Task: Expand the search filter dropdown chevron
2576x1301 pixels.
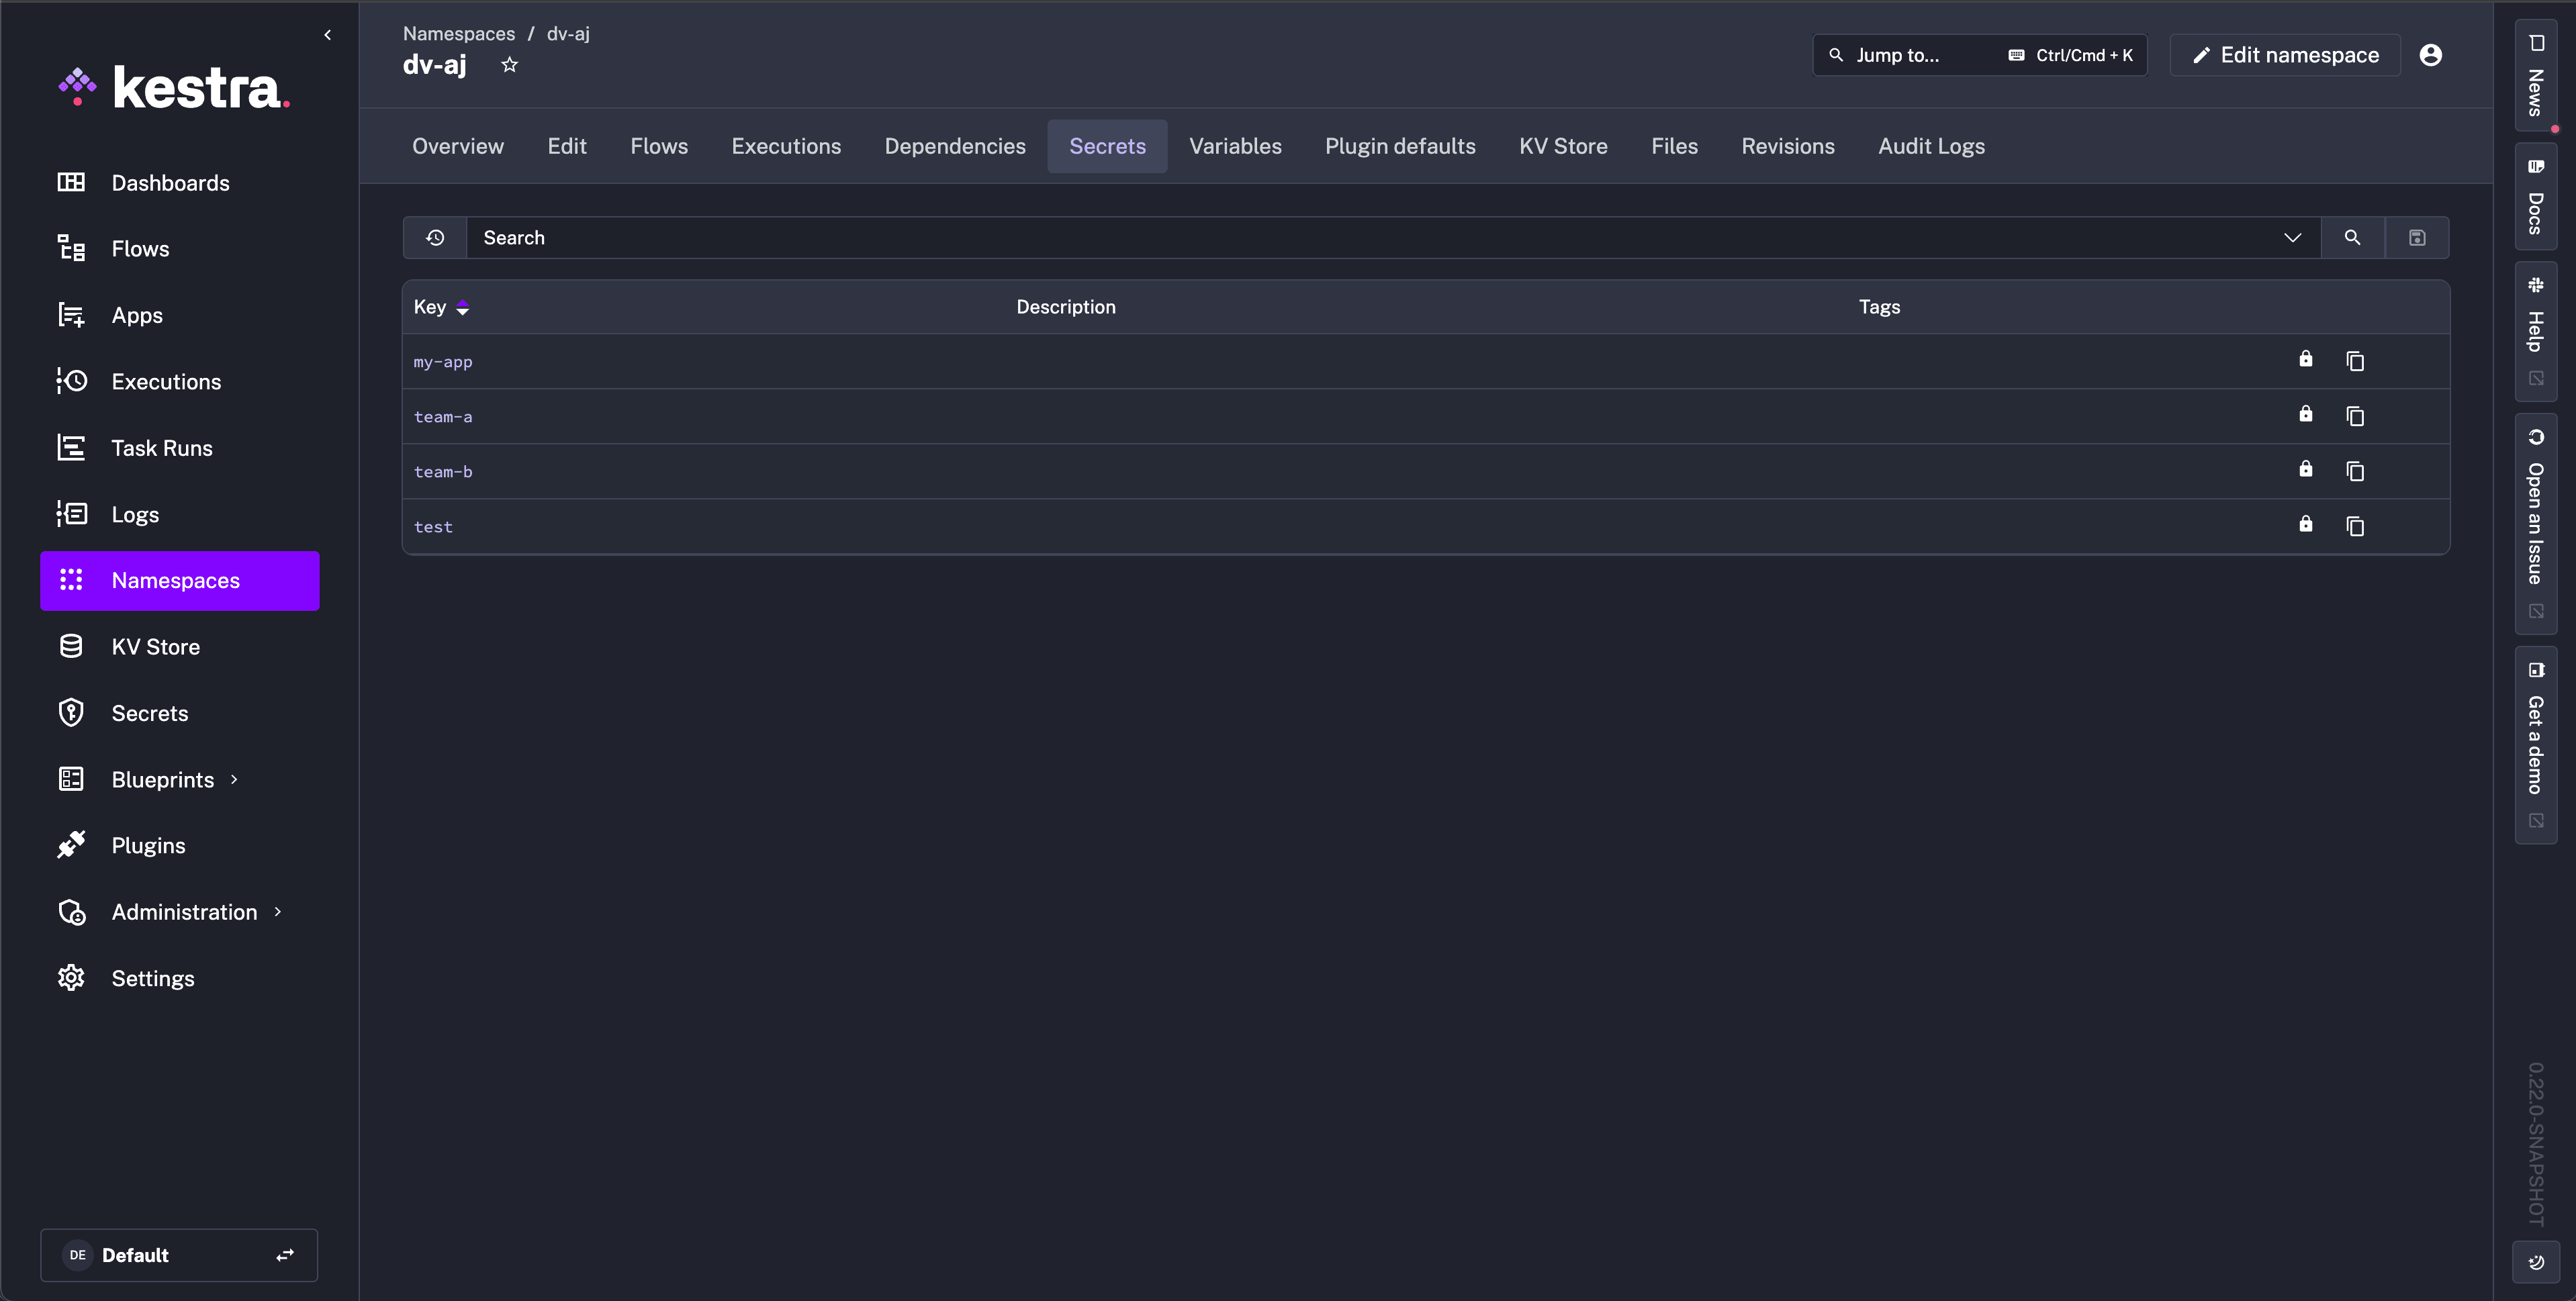Action: pyautogui.click(x=2292, y=238)
